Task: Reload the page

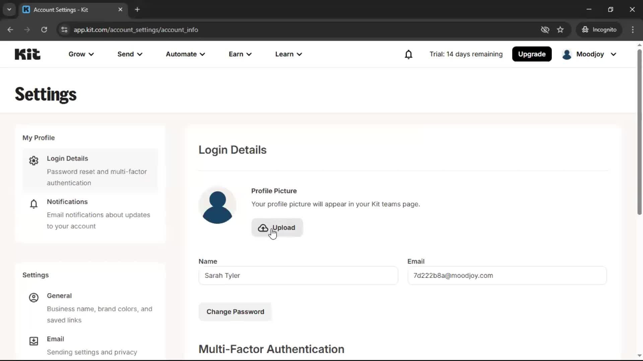Action: click(44, 30)
